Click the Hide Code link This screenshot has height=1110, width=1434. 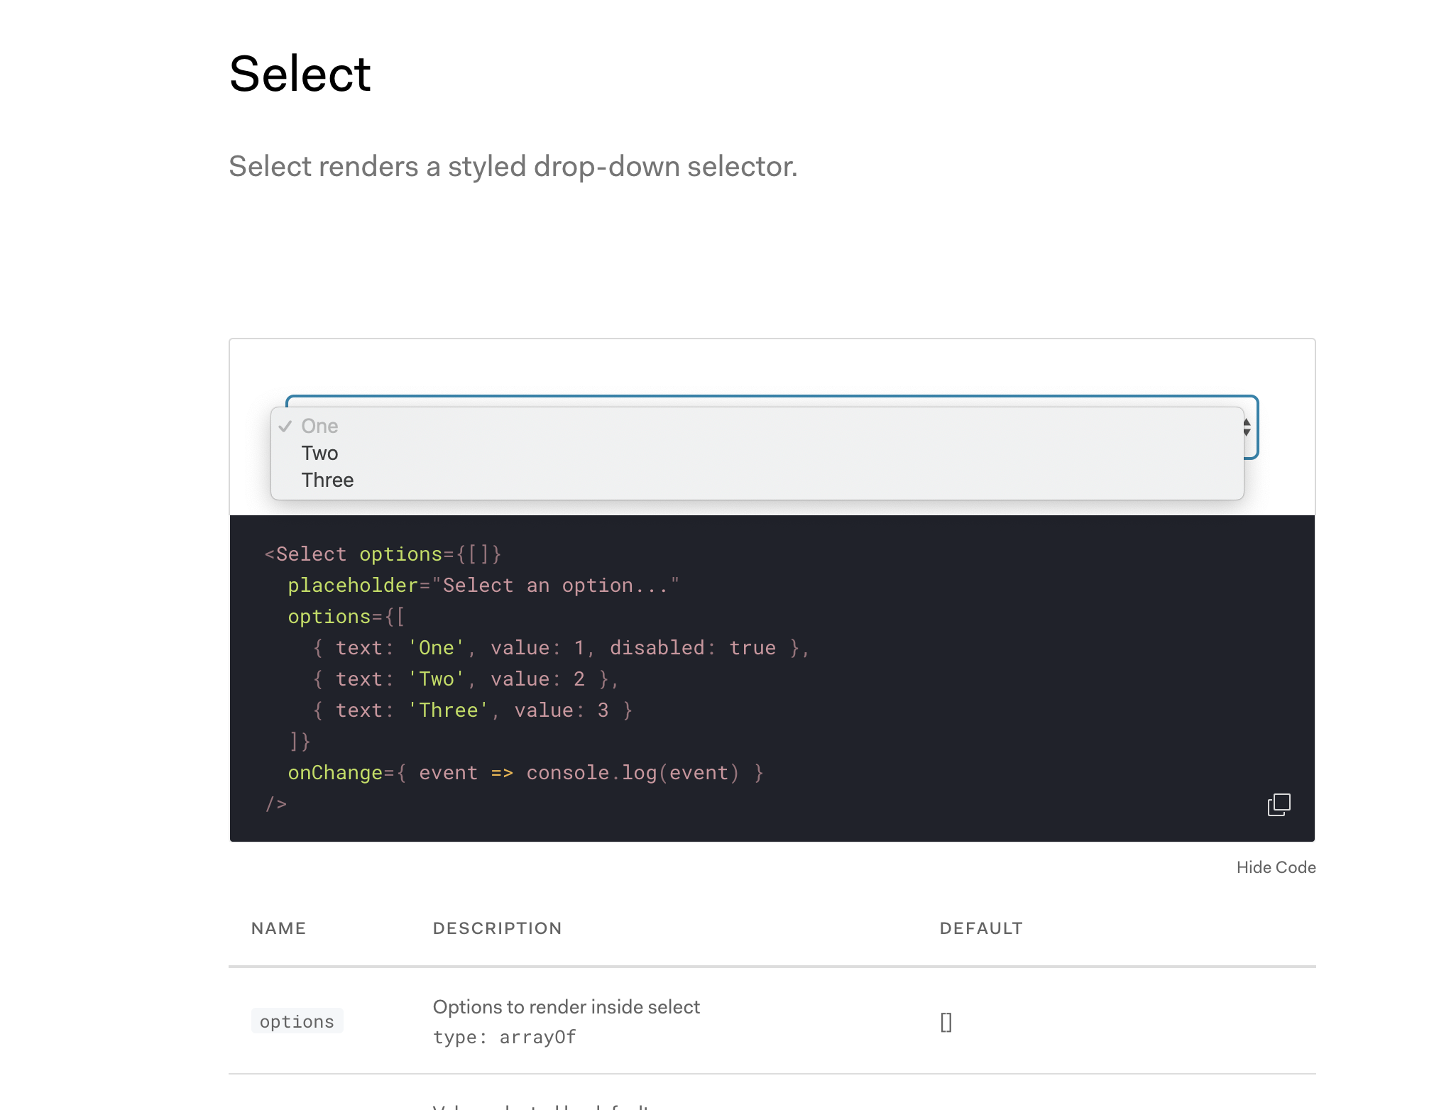(x=1275, y=867)
